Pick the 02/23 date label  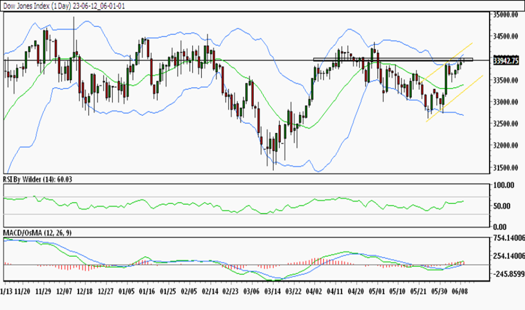(x=231, y=291)
